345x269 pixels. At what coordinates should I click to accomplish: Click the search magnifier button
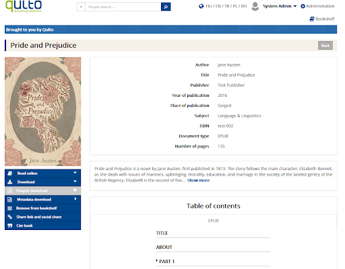tap(166, 7)
